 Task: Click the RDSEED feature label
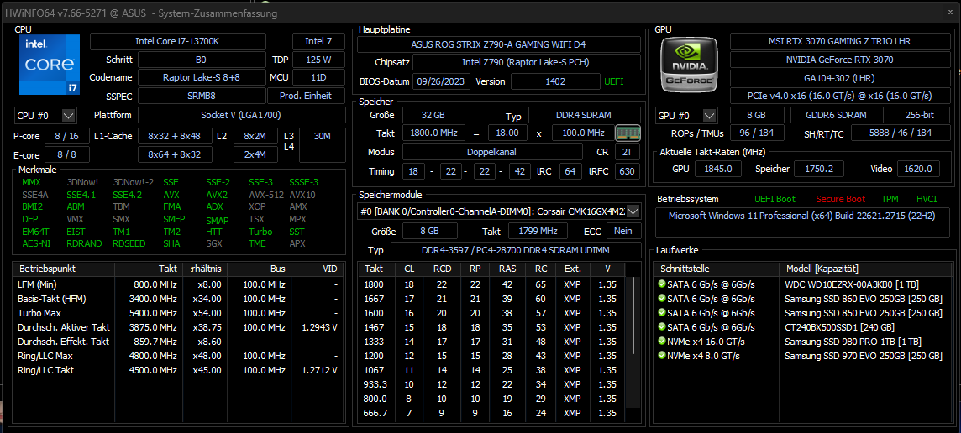coord(129,243)
